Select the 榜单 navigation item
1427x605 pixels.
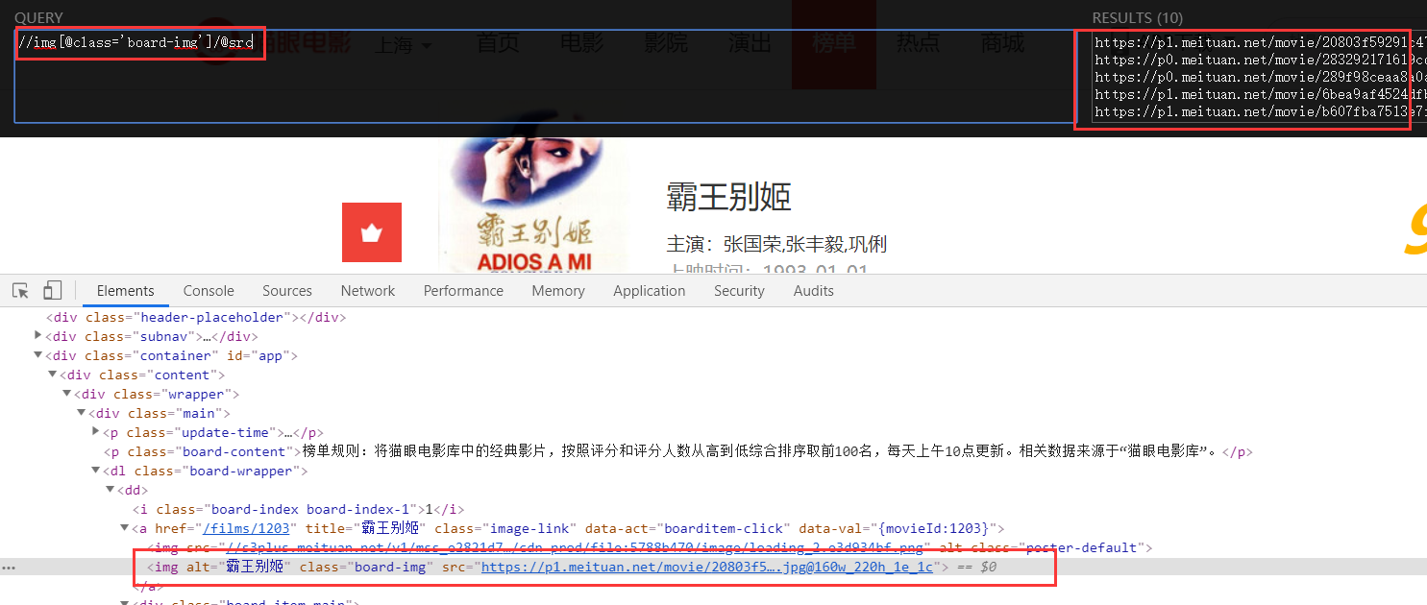(833, 43)
